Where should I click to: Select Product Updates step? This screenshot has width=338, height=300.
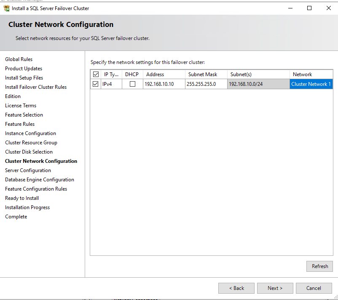click(24, 69)
